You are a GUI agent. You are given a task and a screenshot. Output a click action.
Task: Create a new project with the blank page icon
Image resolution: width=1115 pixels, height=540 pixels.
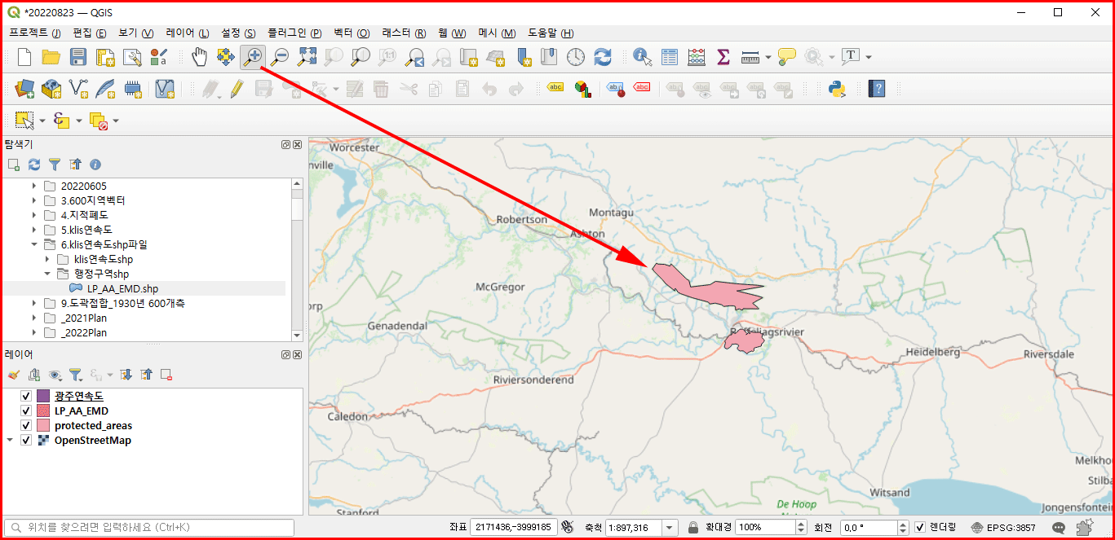pyautogui.click(x=24, y=57)
